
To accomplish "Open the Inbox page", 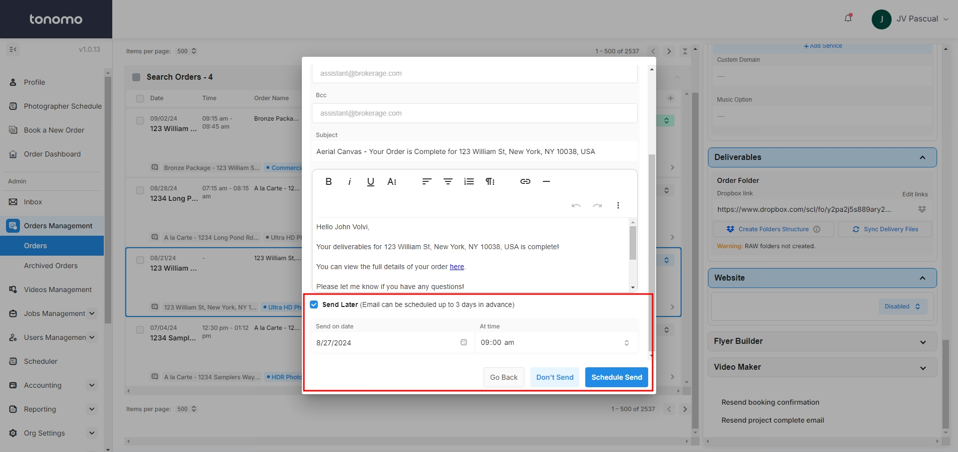I will point(33,202).
